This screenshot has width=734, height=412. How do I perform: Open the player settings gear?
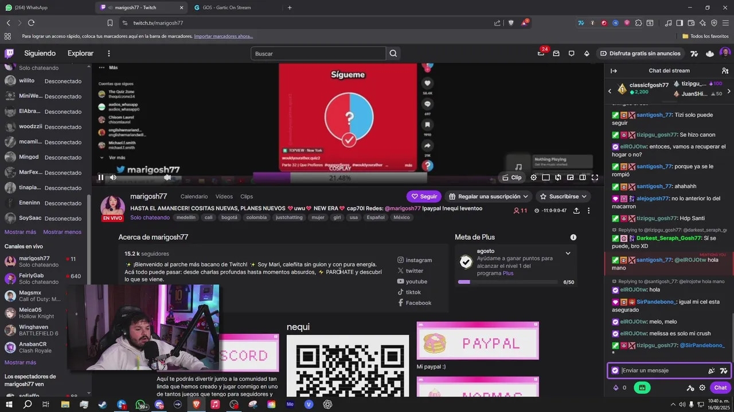pyautogui.click(x=534, y=177)
